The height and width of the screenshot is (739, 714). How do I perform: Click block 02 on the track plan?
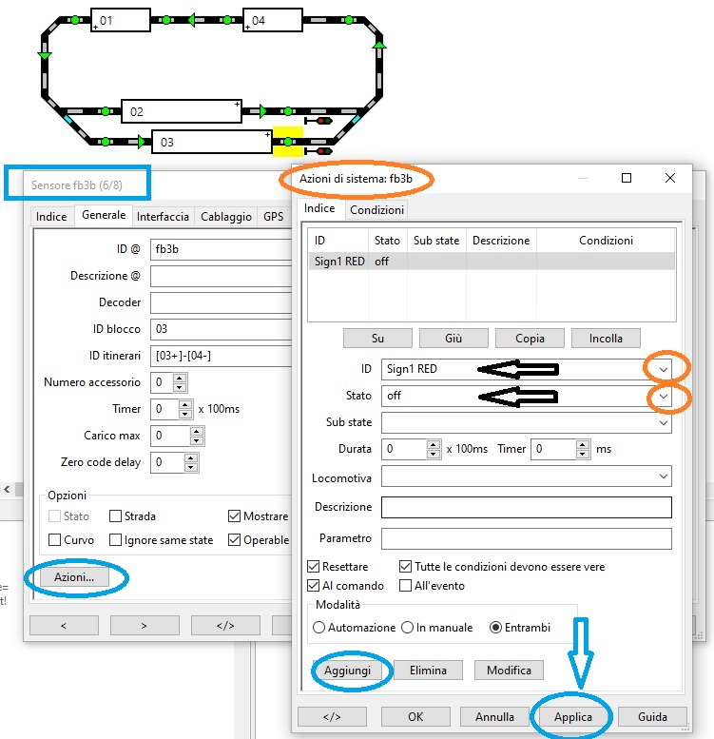[182, 111]
